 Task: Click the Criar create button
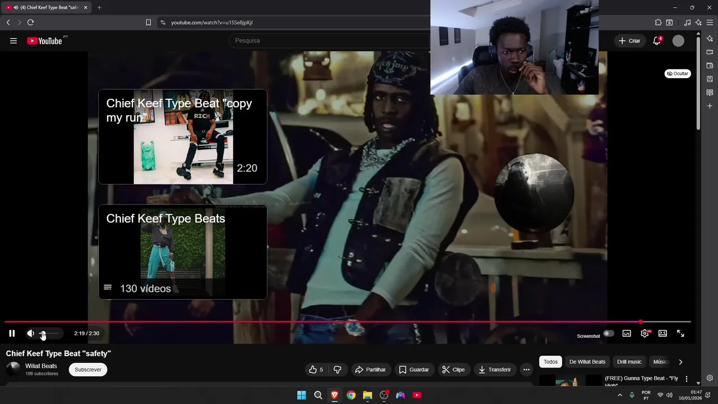pyautogui.click(x=629, y=40)
